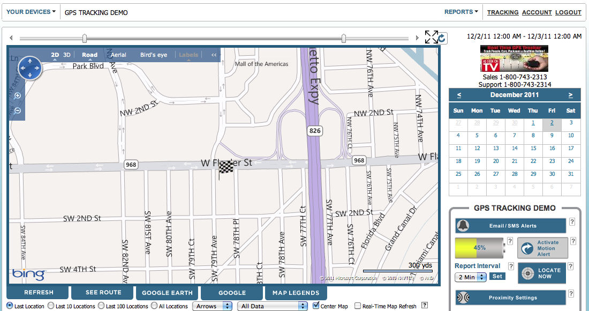This screenshot has width=589, height=311.
Task: Uncheck the Center Map checkbox
Action: [316, 306]
